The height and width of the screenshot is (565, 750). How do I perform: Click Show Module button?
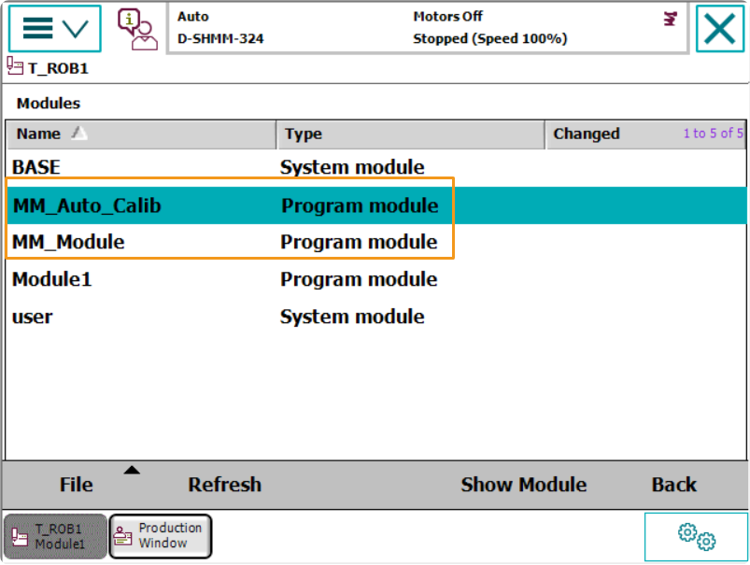tap(524, 485)
